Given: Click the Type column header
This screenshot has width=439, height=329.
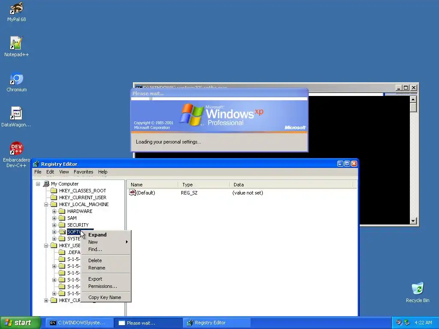Looking at the screenshot, I should [204, 185].
